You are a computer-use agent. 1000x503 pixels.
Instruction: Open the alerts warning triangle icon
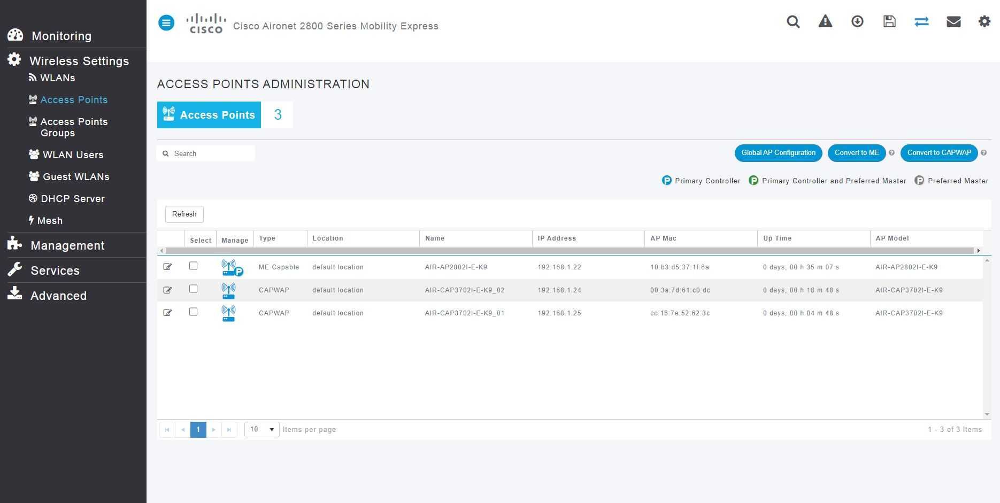(825, 21)
